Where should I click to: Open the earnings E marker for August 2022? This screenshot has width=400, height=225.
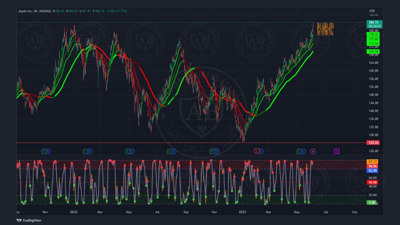click(169, 151)
